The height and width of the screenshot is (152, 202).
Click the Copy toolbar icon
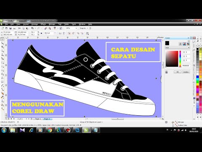(x=23, y=28)
